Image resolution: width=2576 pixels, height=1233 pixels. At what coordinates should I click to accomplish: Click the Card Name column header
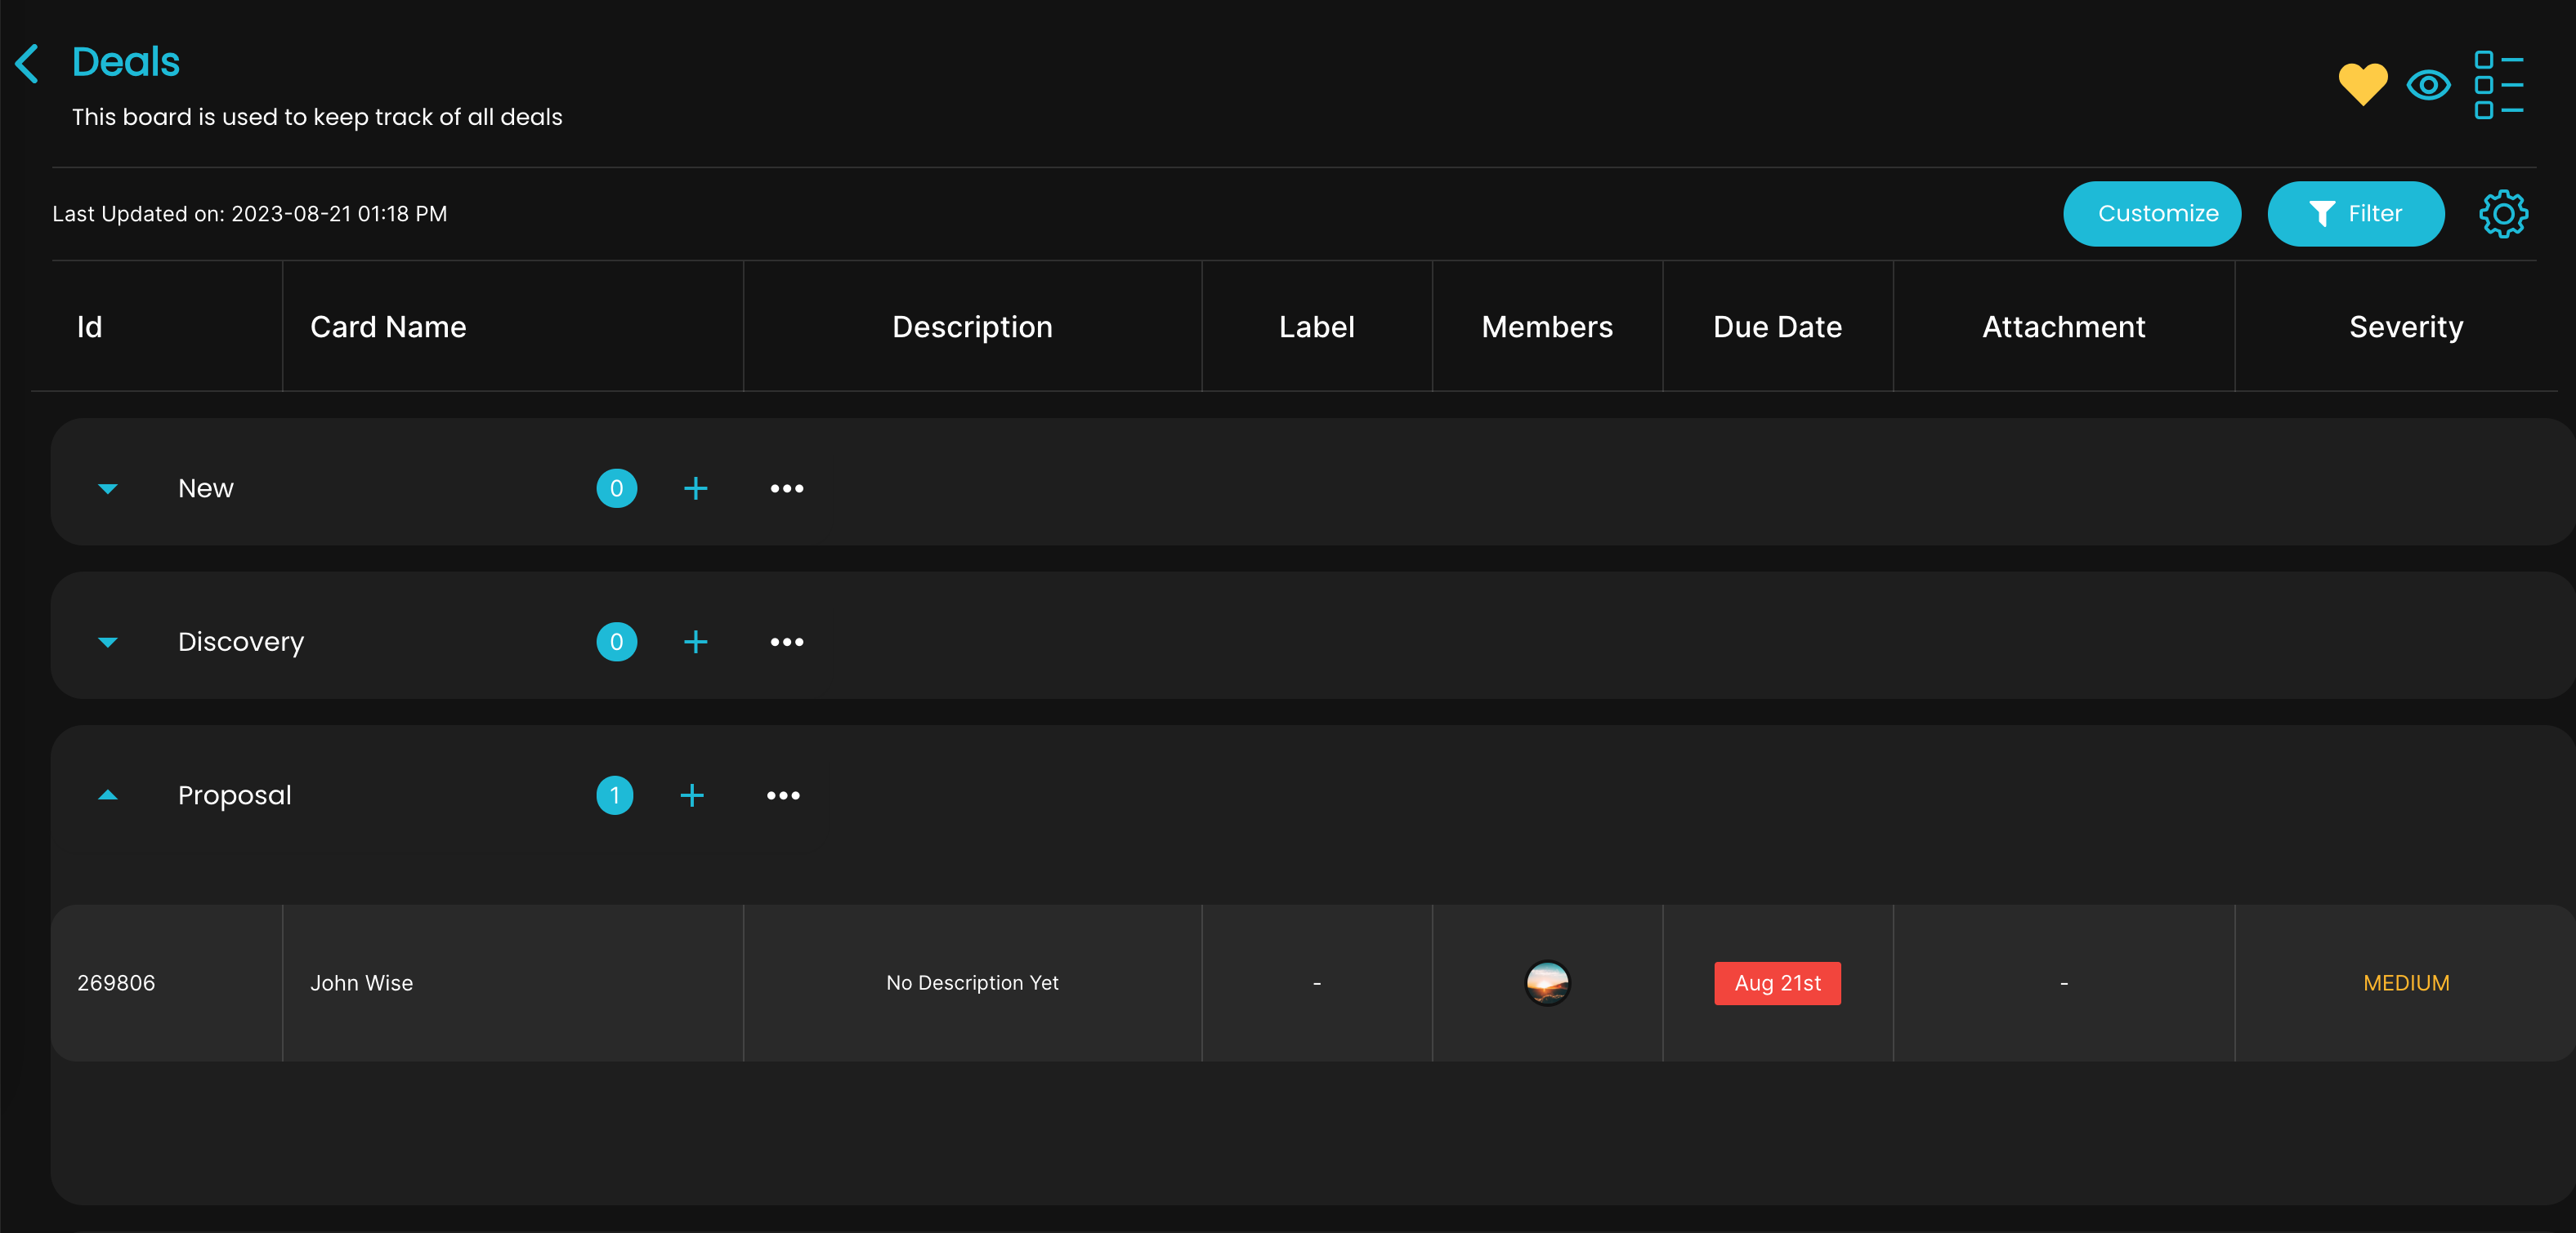(x=388, y=327)
